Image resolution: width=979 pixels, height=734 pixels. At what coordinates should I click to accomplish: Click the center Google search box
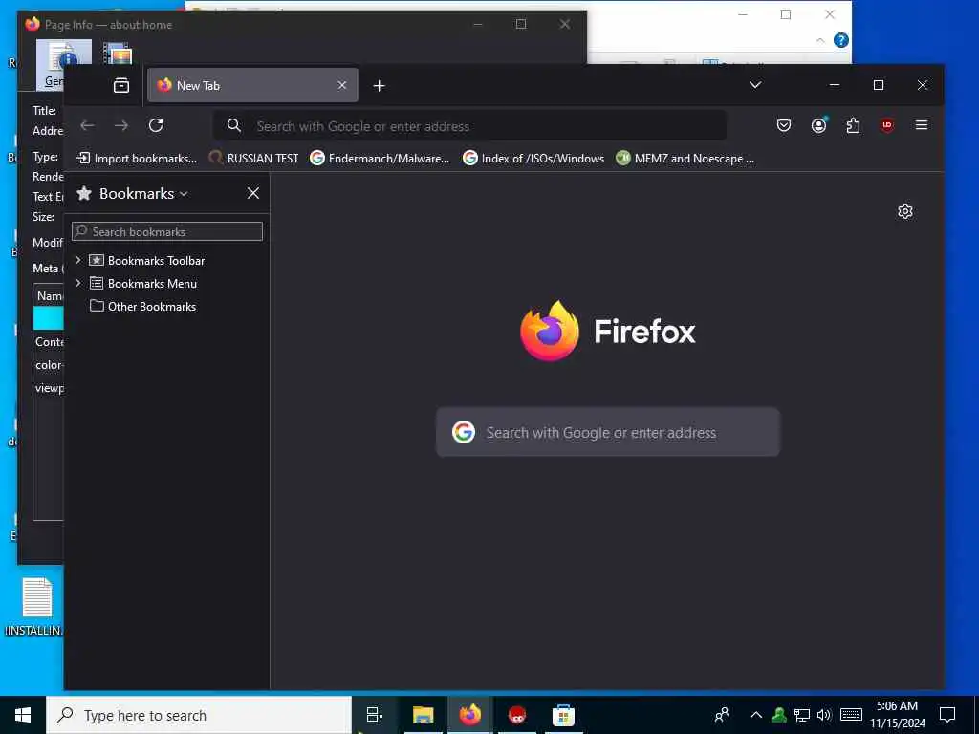[607, 432]
